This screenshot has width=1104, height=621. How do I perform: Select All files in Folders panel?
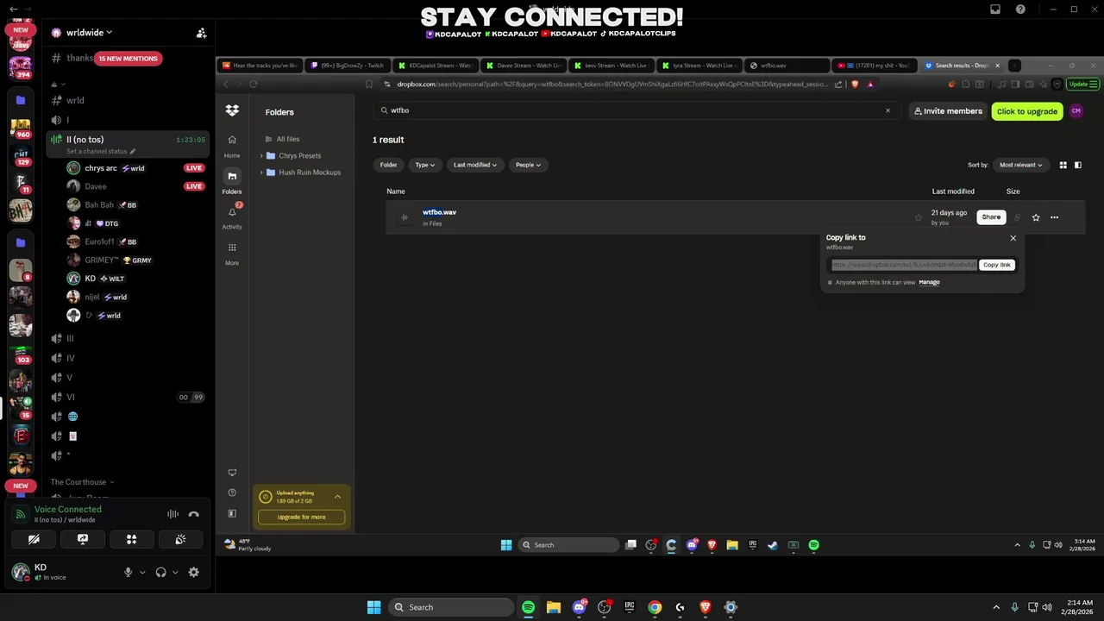(288, 139)
